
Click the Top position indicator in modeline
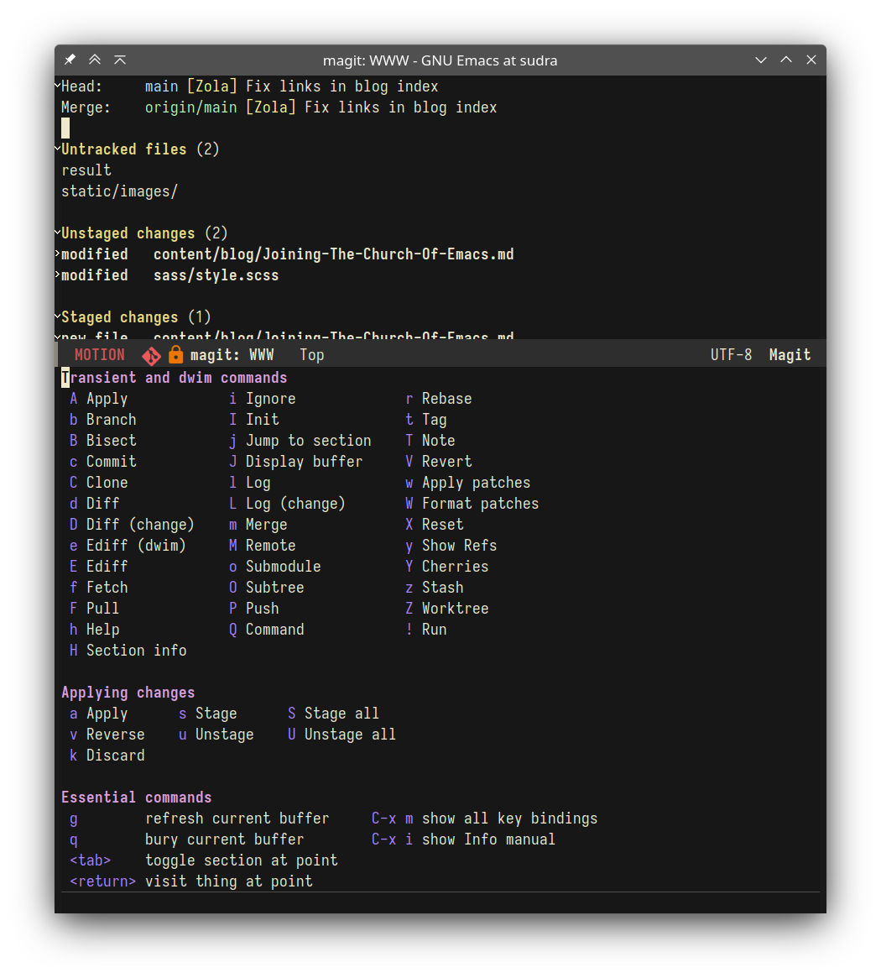[312, 356]
